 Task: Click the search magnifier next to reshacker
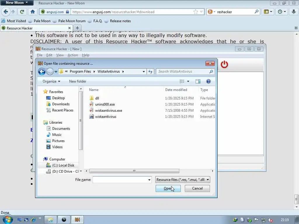pyautogui.click(x=256, y=12)
